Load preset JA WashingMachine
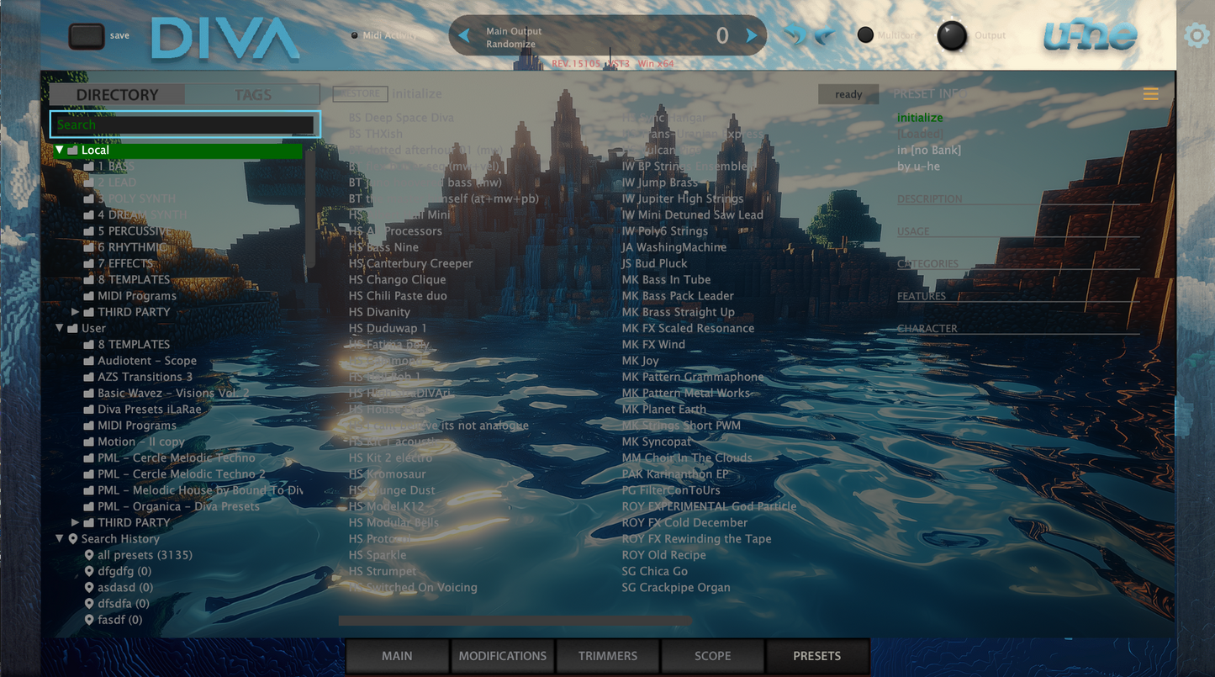This screenshot has height=677, width=1215. pos(674,247)
